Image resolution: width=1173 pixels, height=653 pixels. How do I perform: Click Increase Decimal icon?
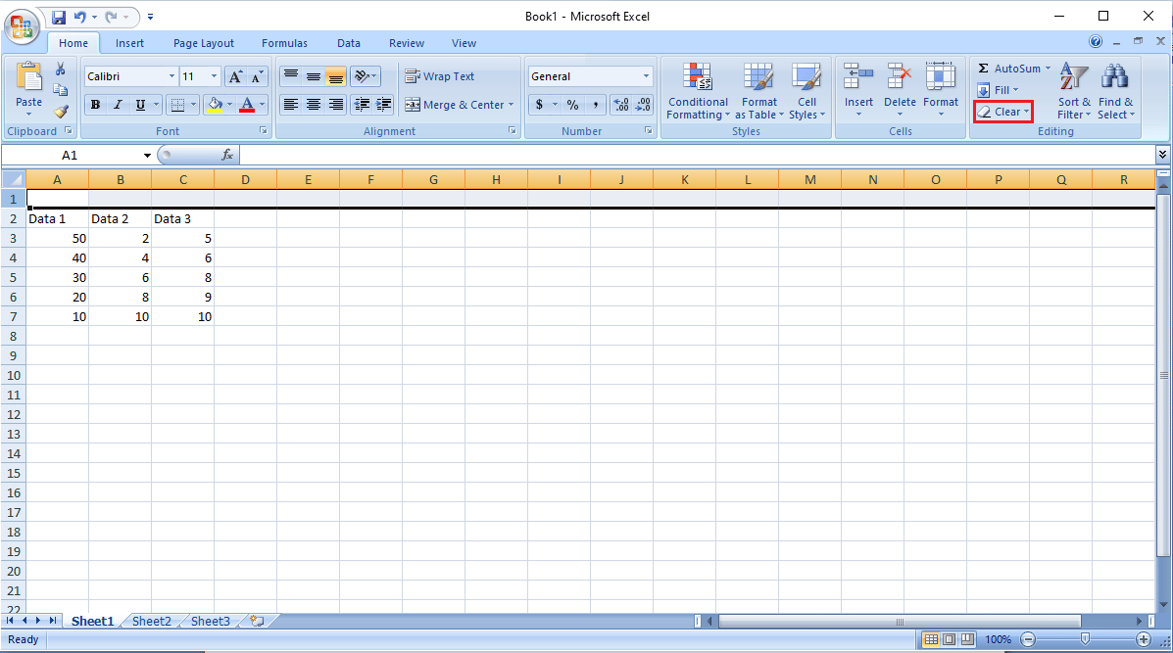tap(621, 105)
